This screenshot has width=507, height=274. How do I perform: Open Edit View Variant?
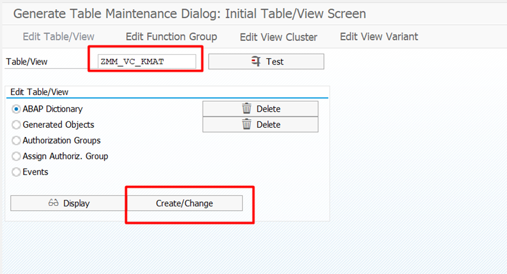point(379,37)
